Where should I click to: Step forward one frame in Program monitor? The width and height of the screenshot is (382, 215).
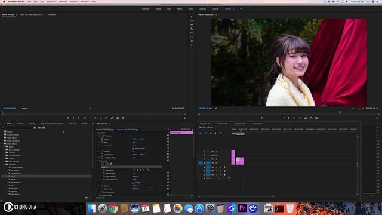[294, 118]
